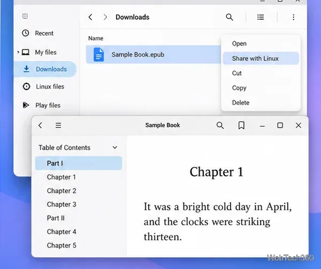Viewport: 321px width, 269px height.
Task: Go back in the Sample Book reader
Action: click(40, 125)
